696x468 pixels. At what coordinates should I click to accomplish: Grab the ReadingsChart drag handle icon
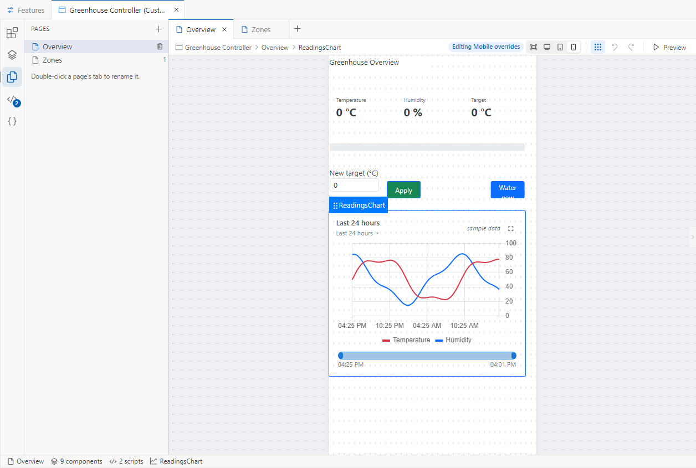335,205
